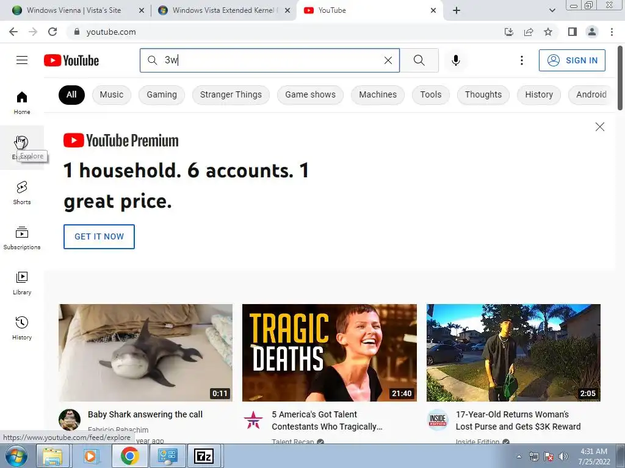Viewport: 625px width, 468px height.
Task: Select the Gaming filter chip
Action: click(161, 94)
